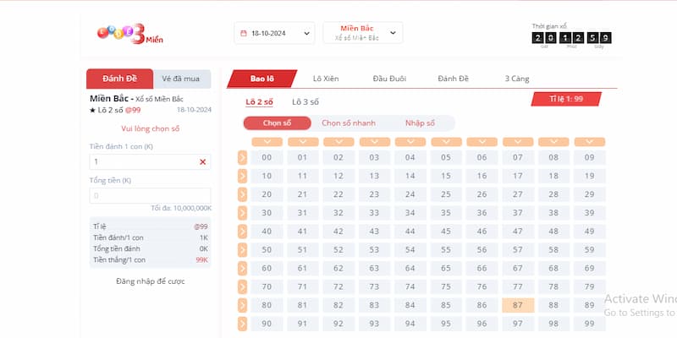Open the Vé đã mua tab
677x338 pixels.
[181, 79]
